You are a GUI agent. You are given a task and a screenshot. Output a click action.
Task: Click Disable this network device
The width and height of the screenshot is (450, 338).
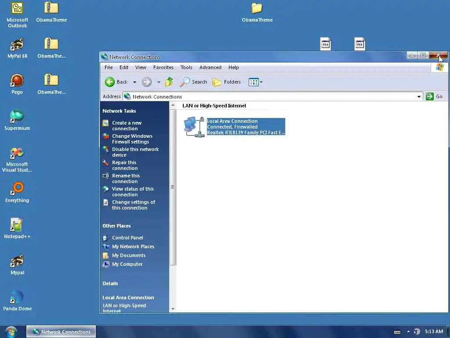click(135, 152)
